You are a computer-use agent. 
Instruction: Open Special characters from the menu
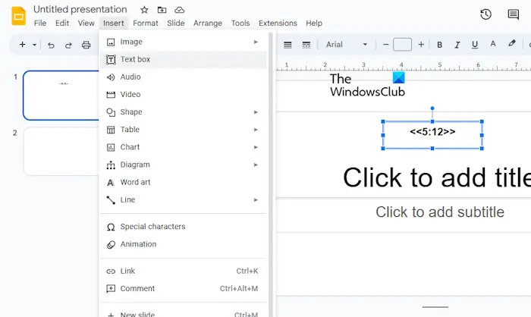coord(184,227)
